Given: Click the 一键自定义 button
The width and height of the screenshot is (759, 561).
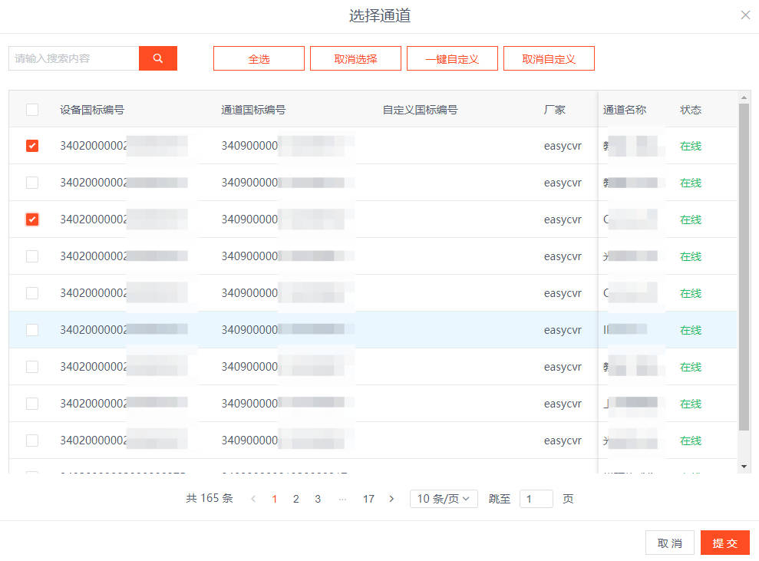Looking at the screenshot, I should [x=452, y=58].
